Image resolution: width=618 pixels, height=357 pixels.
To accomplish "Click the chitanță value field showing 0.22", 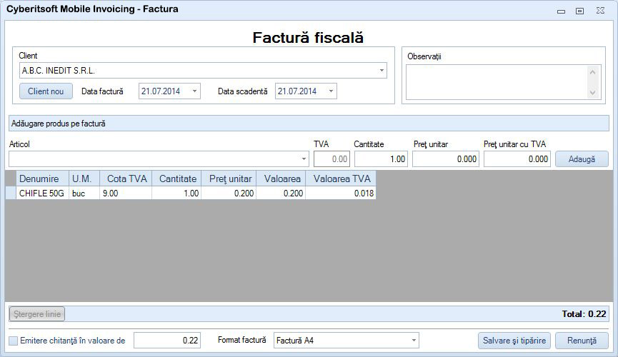I will (167, 341).
